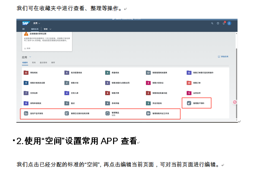
Task: Open the search magnifier icon in SAP header
Action: 212,23
